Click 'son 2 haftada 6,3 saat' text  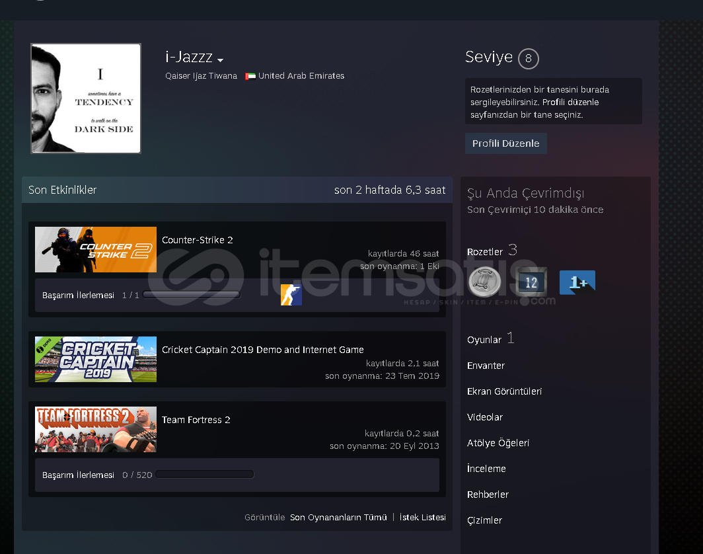(390, 190)
